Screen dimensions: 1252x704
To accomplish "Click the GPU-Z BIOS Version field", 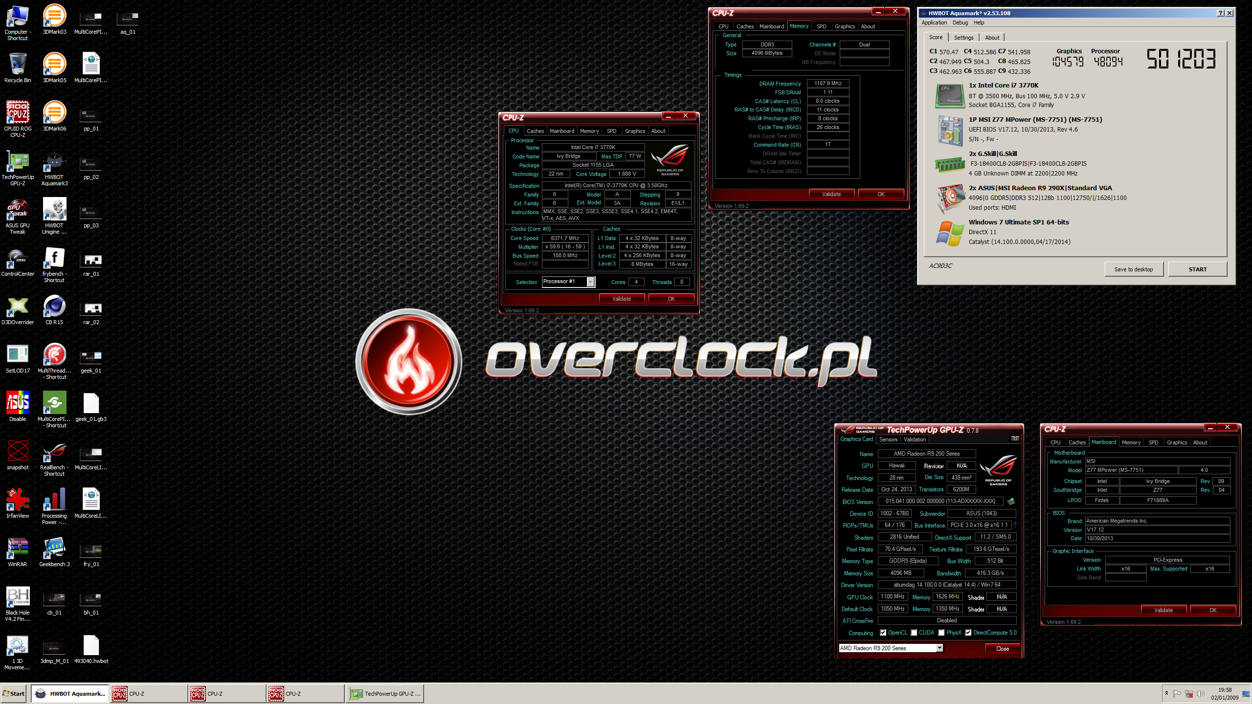I will 940,501.
